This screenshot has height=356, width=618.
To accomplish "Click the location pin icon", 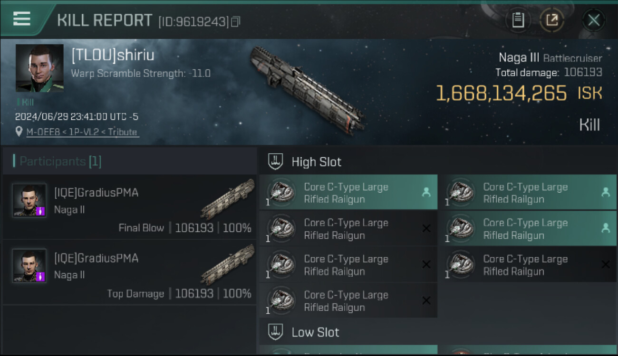I will (19, 132).
